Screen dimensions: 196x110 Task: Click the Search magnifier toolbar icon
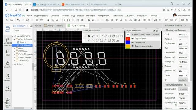48,20
